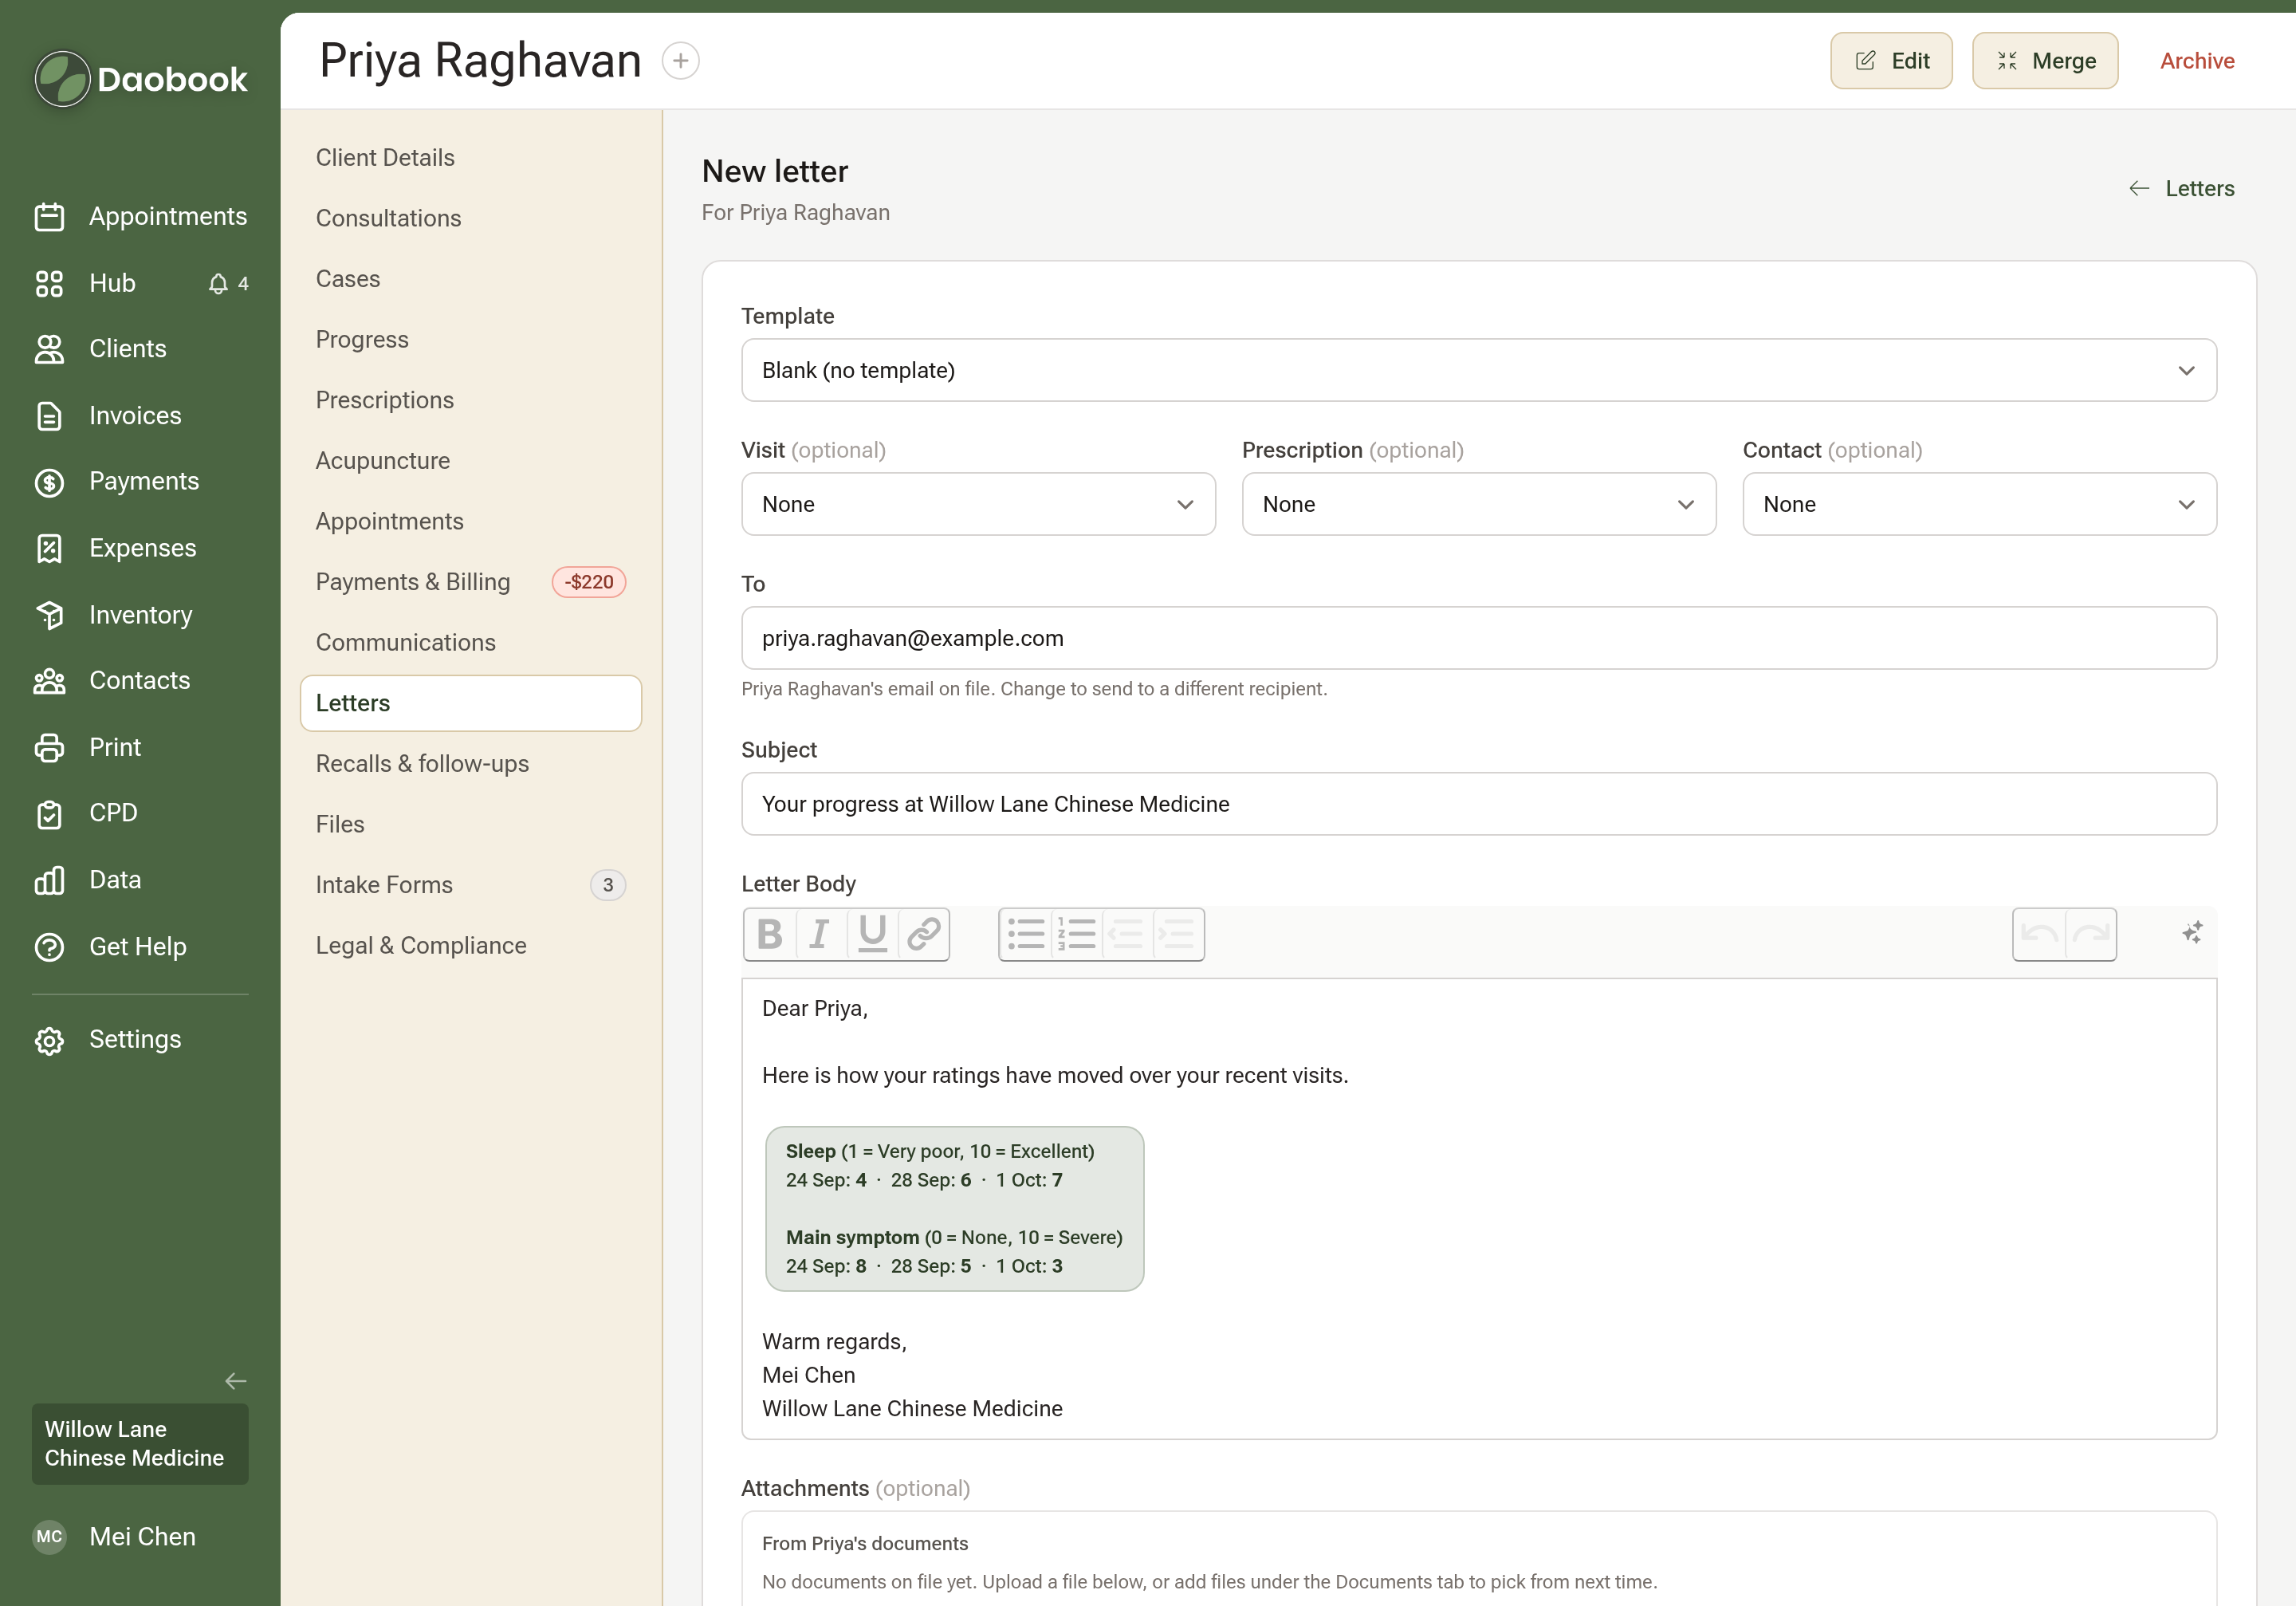Increase indent in letter body toolbar
Screen dimensions: 2296x1606
1178,934
